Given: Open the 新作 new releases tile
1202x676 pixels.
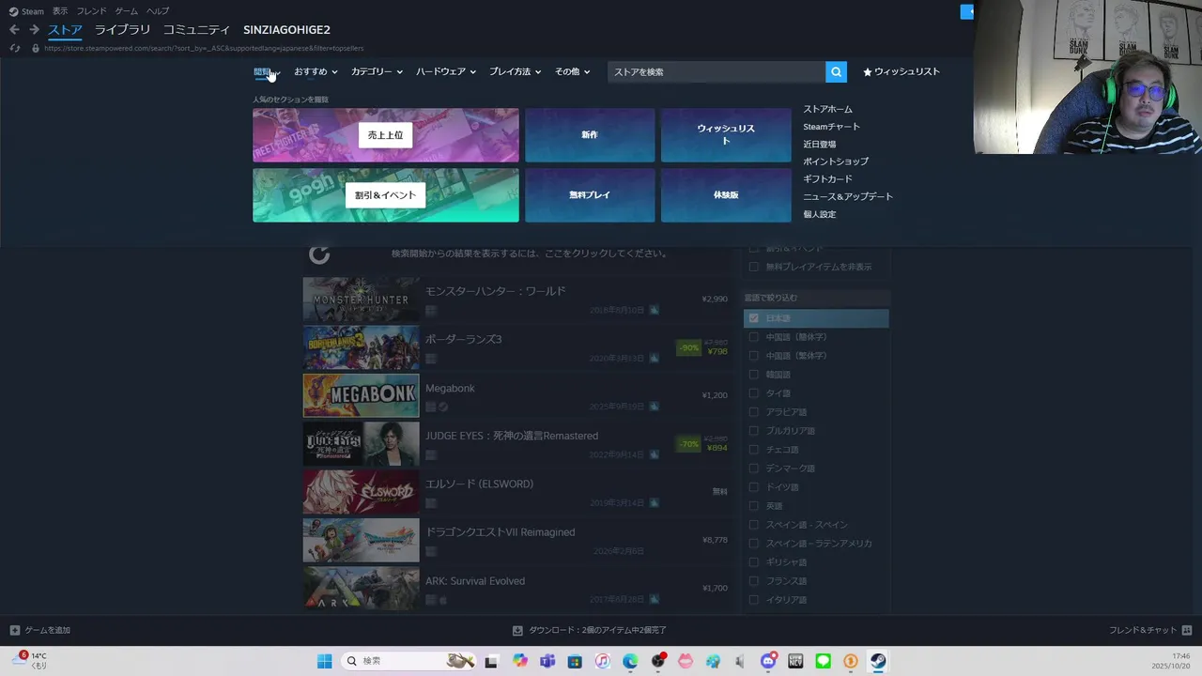Looking at the screenshot, I should coord(590,135).
